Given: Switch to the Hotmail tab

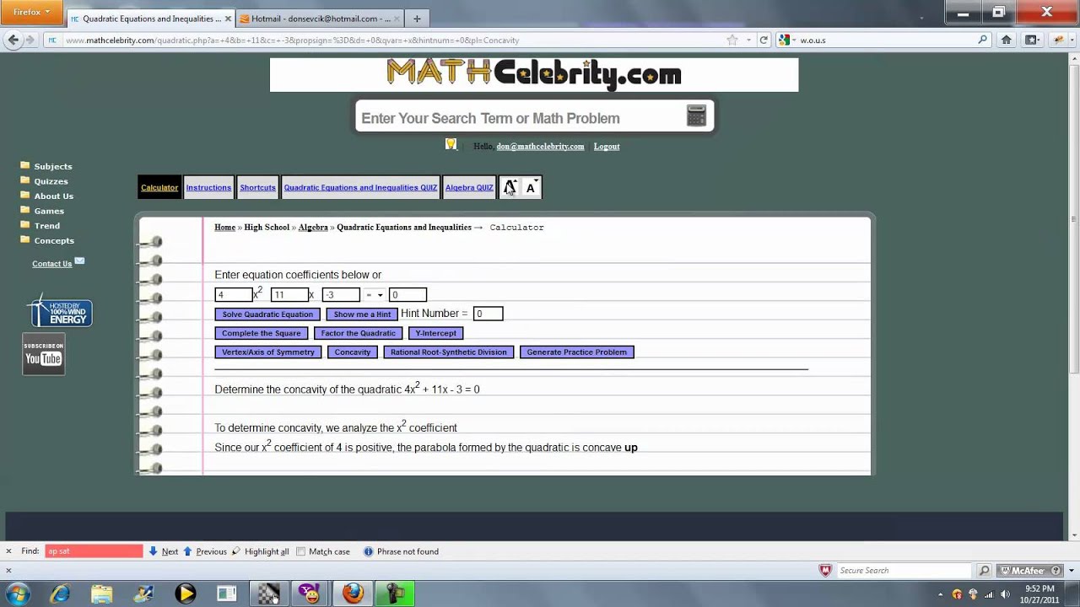Looking at the screenshot, I should (x=319, y=19).
